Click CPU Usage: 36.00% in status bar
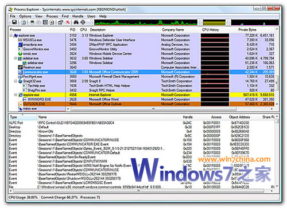This screenshot has width=287, height=208. (23, 197)
